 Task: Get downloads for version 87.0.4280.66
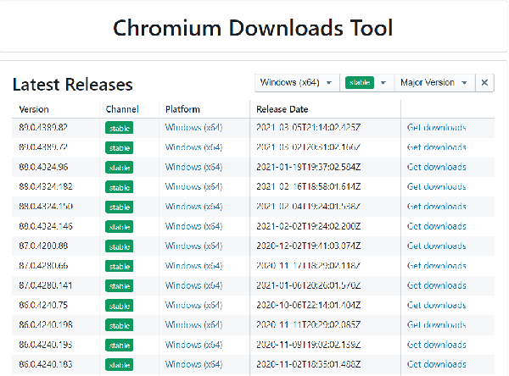(436, 266)
